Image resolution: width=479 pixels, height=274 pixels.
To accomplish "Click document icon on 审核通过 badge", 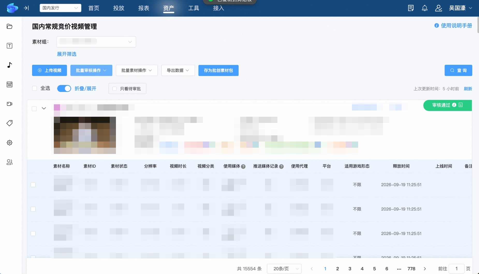I will (461, 105).
